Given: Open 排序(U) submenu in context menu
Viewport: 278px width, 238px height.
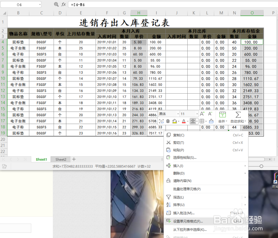Looking at the screenshot, I should pos(206,205).
